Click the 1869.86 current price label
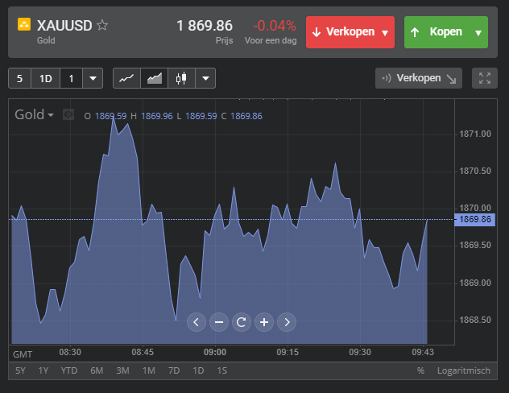Image resolution: width=509 pixels, height=393 pixels. pos(475,220)
